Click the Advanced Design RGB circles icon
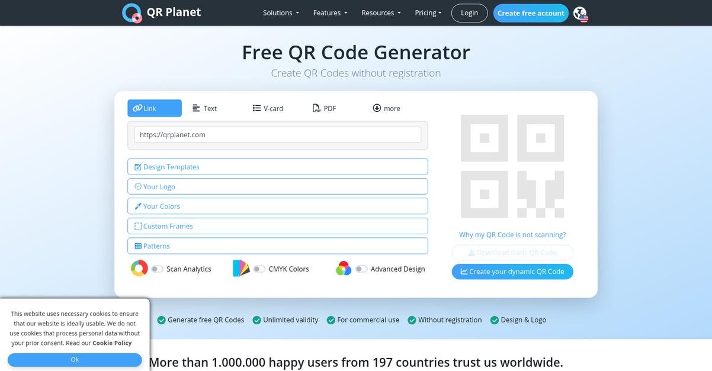The image size is (712, 371). coord(344,269)
